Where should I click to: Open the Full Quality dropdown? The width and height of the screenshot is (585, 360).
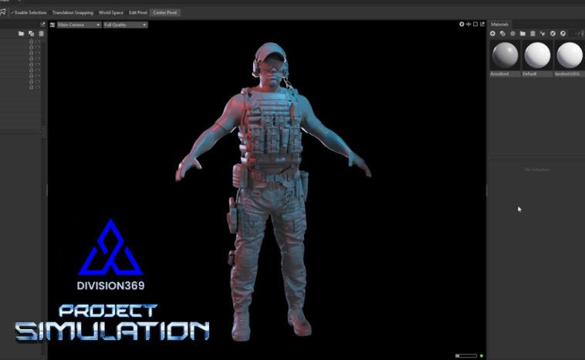click(125, 25)
